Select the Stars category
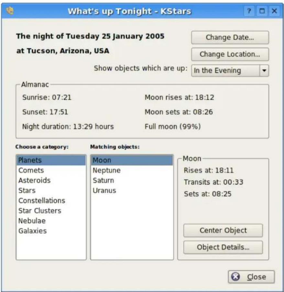Image resolution: width=284 pixels, height=292 pixels. 51,191
